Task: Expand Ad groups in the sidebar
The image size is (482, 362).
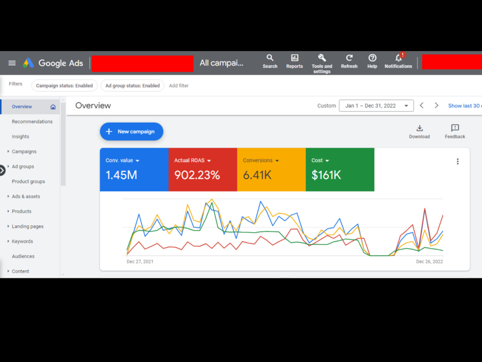Action: click(x=8, y=167)
